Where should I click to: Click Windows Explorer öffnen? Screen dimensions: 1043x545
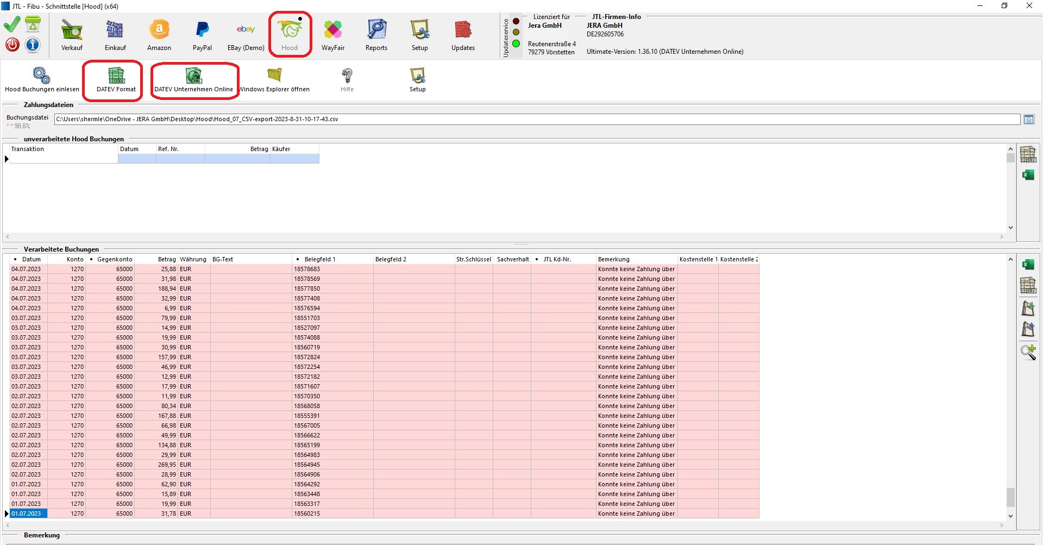[x=275, y=80]
